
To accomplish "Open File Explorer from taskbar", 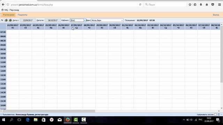I will tap(36, 120).
